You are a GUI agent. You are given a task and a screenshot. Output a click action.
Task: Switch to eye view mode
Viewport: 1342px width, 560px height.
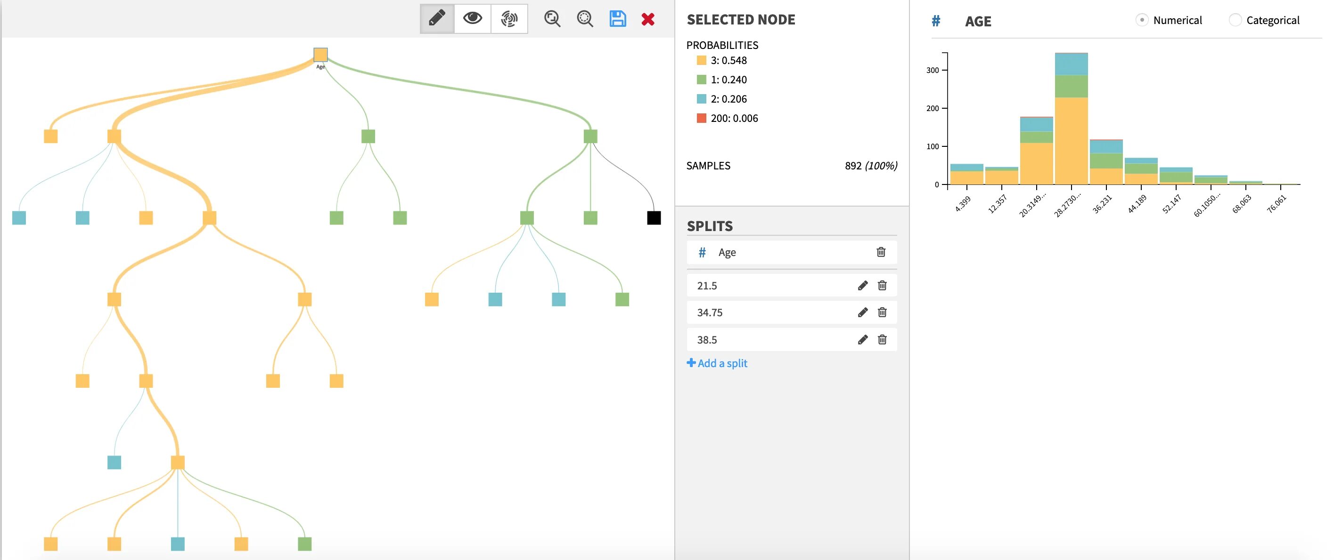[x=473, y=19]
